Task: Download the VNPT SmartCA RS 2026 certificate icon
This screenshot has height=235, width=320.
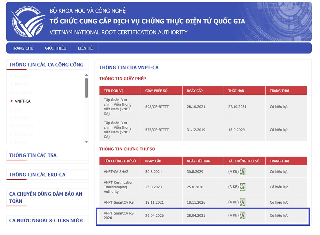Action: (x=243, y=215)
